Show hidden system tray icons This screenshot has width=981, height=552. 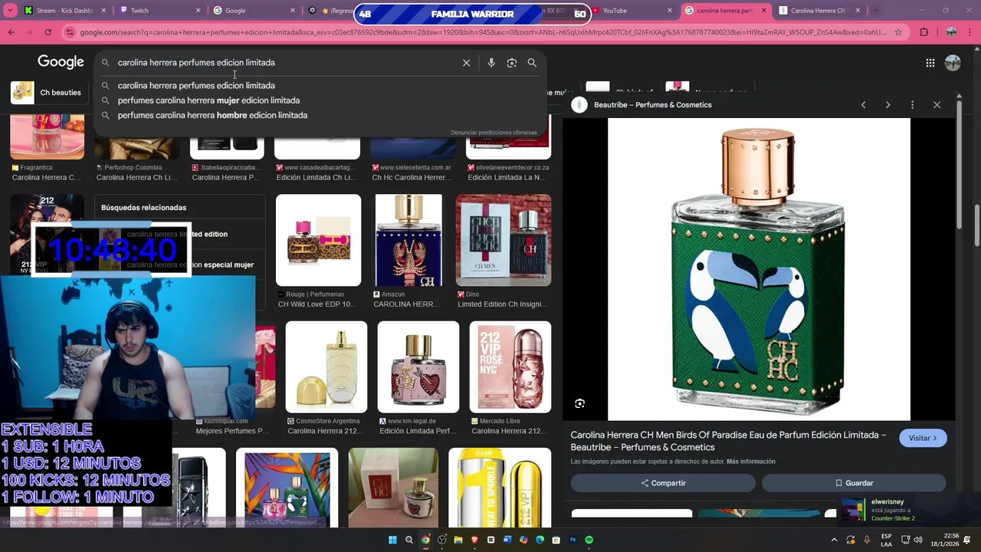point(834,540)
